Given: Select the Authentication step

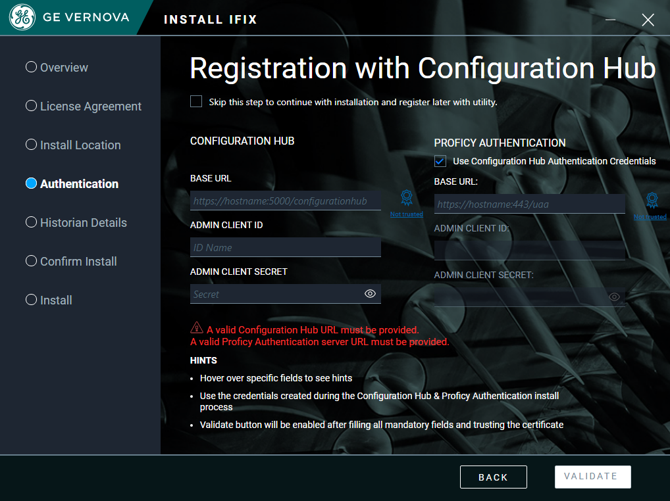Looking at the screenshot, I should (x=72, y=184).
